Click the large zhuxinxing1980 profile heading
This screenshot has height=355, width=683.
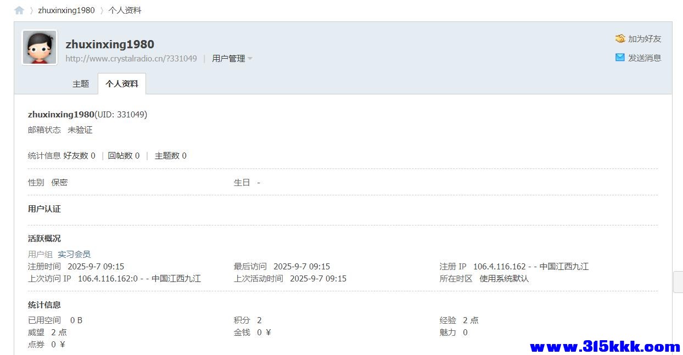(110, 44)
